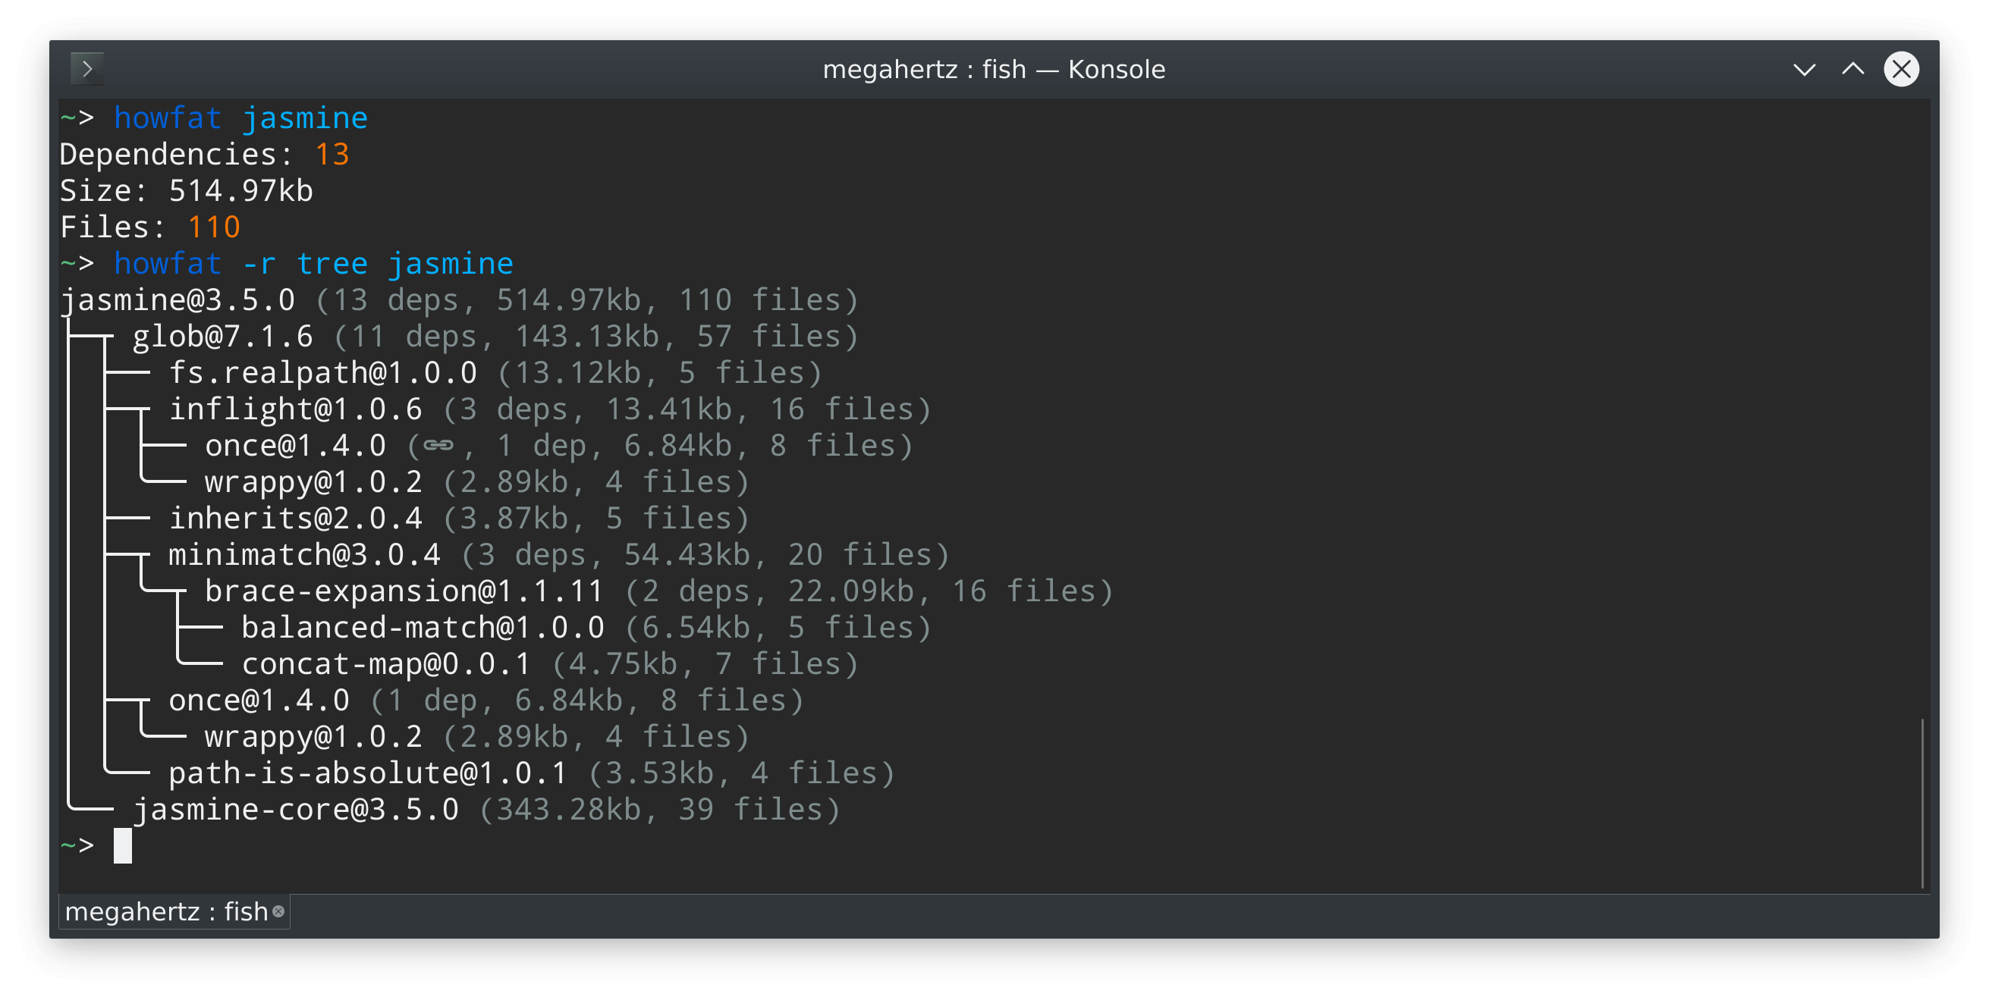Click the minimatch@3.0.4 tree entry
The image size is (1989, 997).
(304, 555)
